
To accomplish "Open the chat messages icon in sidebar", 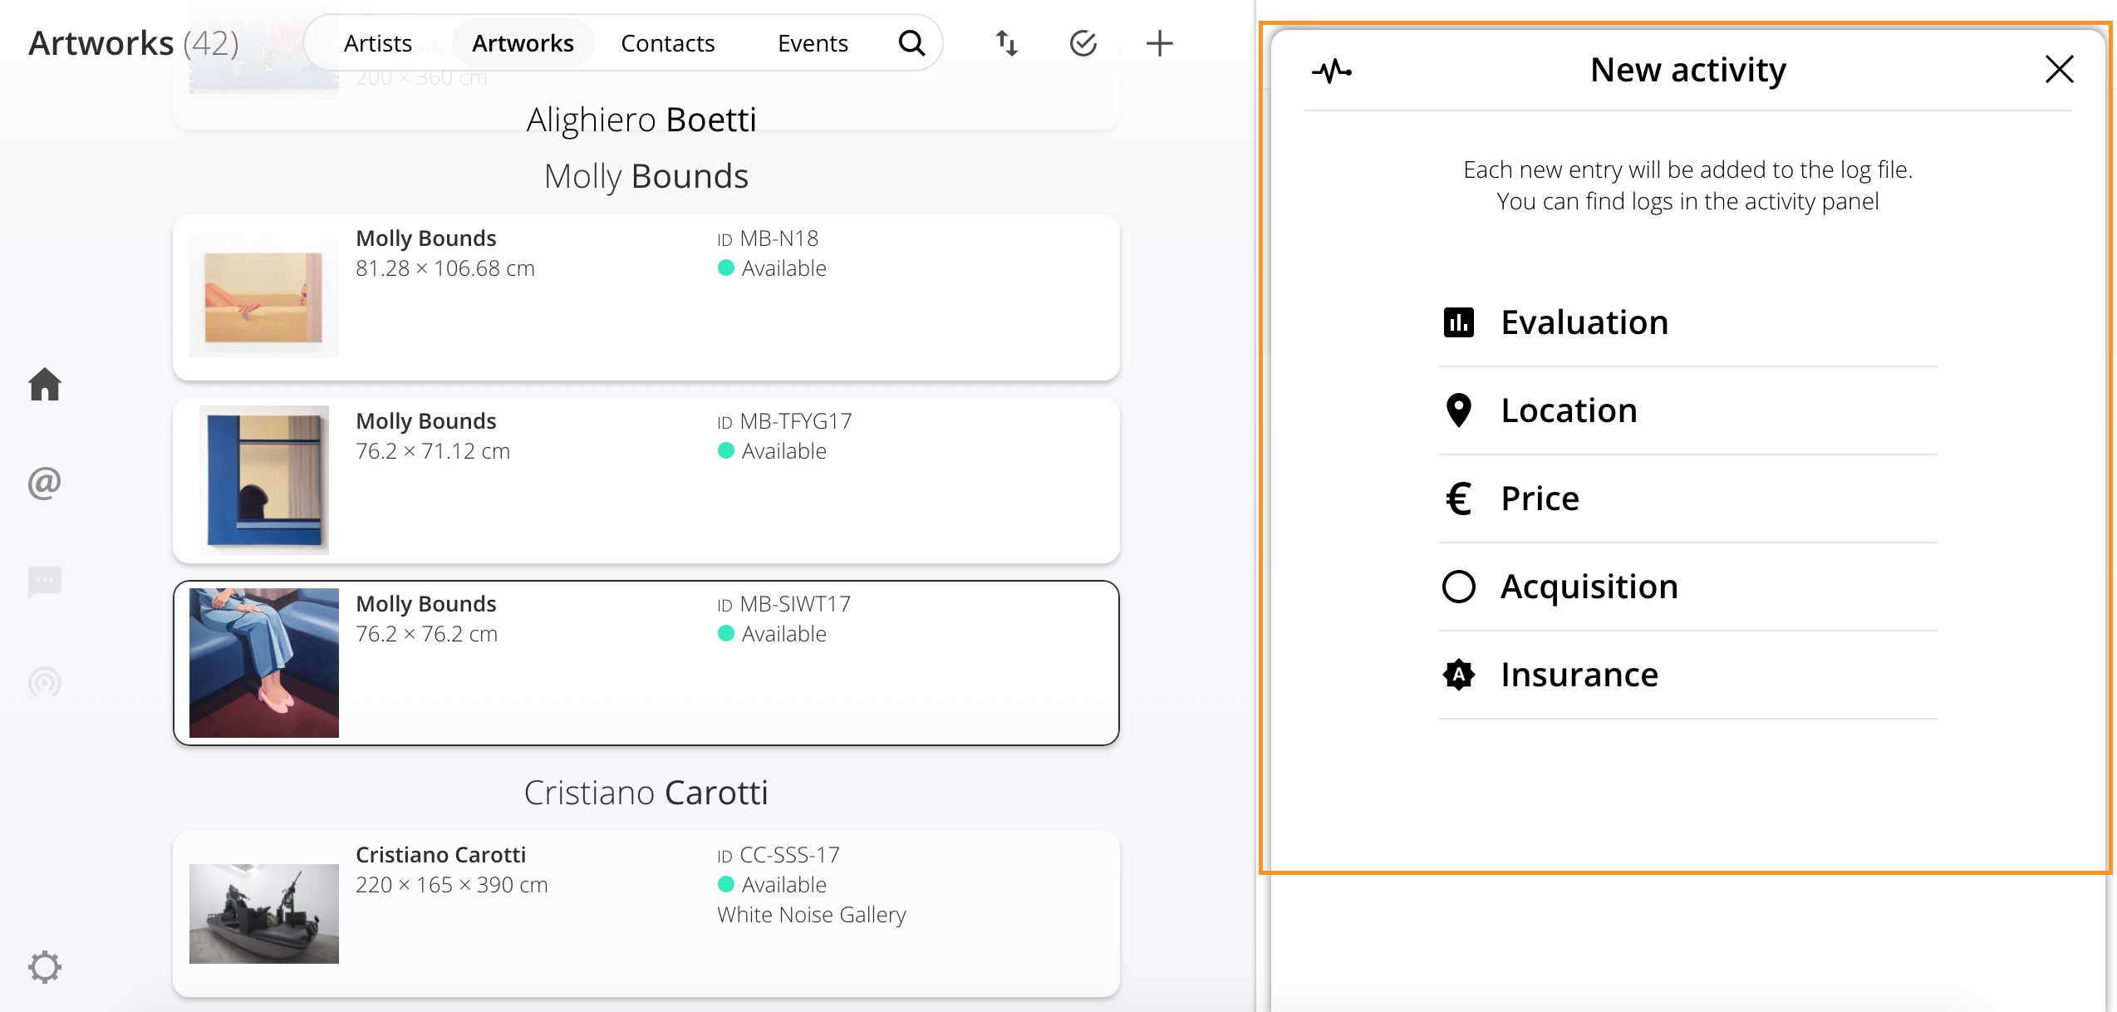I will pyautogui.click(x=45, y=582).
